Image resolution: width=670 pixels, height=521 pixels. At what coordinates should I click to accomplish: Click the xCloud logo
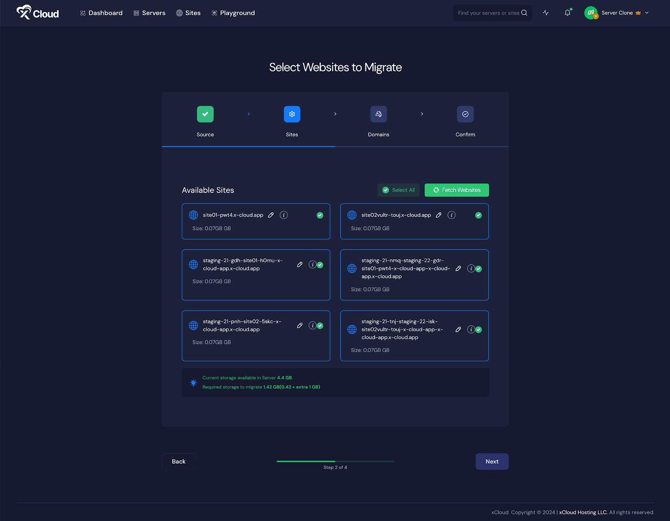tap(37, 13)
